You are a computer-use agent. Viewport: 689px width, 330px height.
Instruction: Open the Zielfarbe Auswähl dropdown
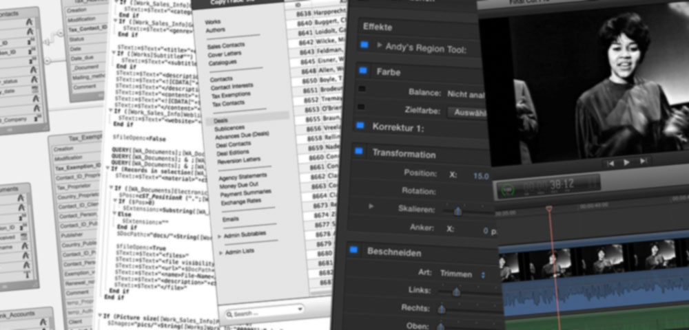tap(467, 112)
